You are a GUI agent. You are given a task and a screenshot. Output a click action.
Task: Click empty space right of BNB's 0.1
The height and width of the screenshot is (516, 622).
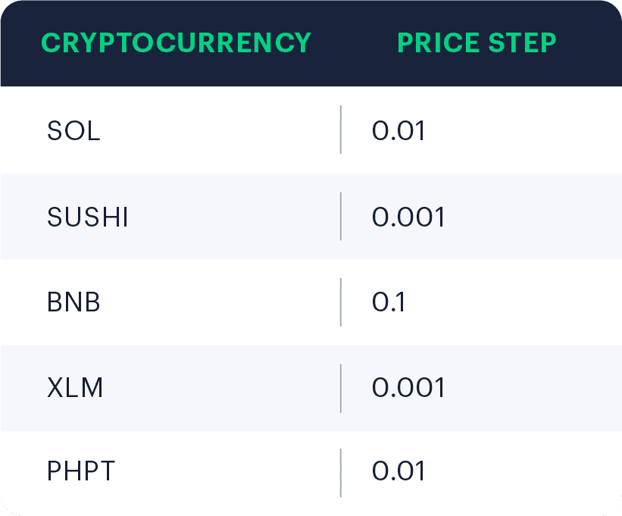click(511, 302)
